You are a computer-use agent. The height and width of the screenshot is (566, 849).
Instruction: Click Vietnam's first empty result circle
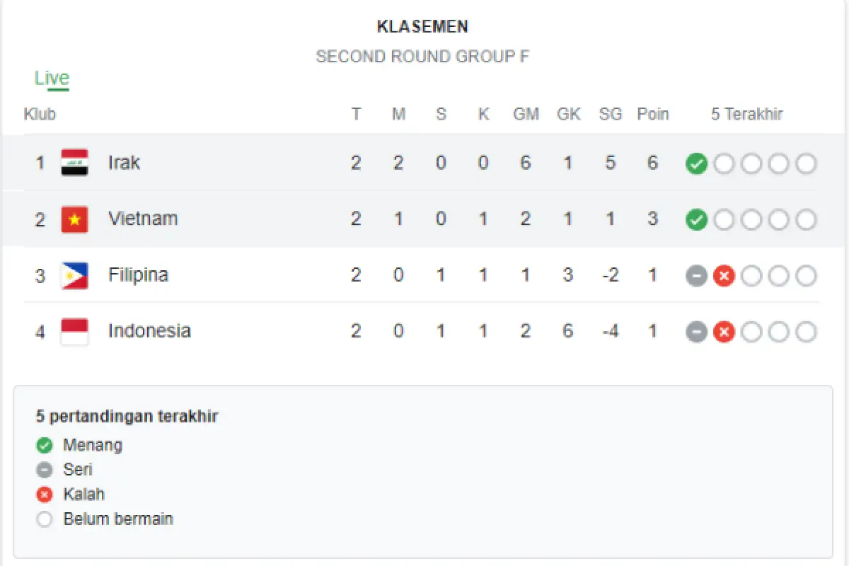(724, 220)
